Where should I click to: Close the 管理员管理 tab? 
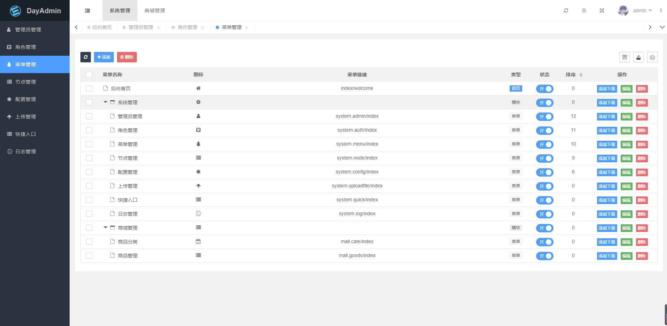[158, 28]
